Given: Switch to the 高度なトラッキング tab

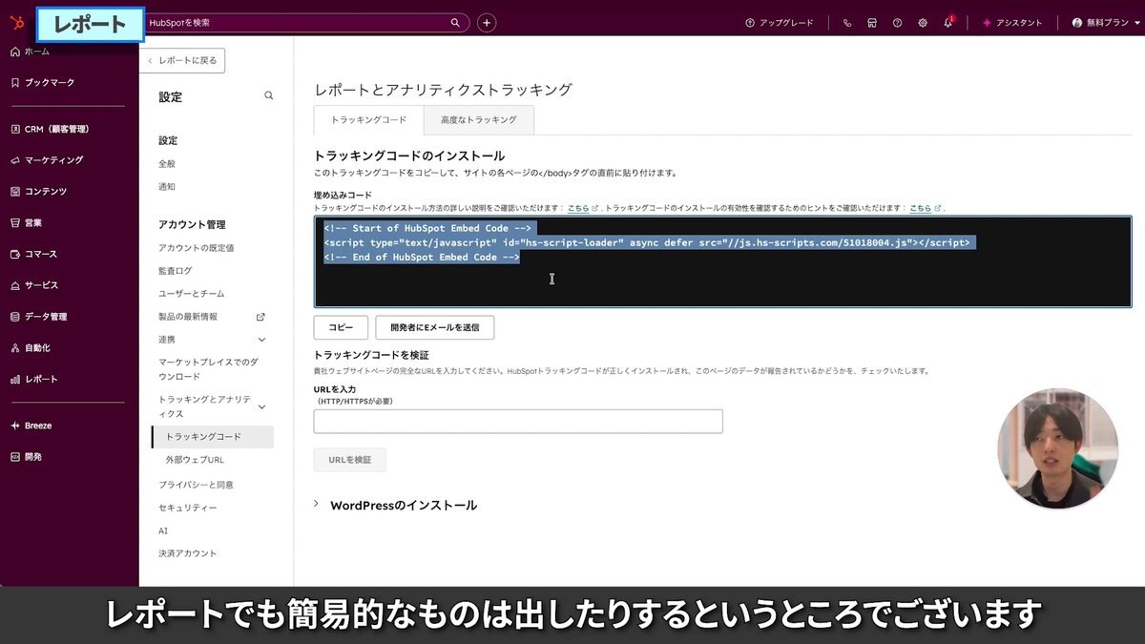Looking at the screenshot, I should coord(478,119).
